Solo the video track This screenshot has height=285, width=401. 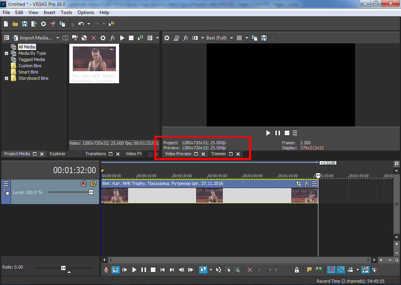[93, 184]
